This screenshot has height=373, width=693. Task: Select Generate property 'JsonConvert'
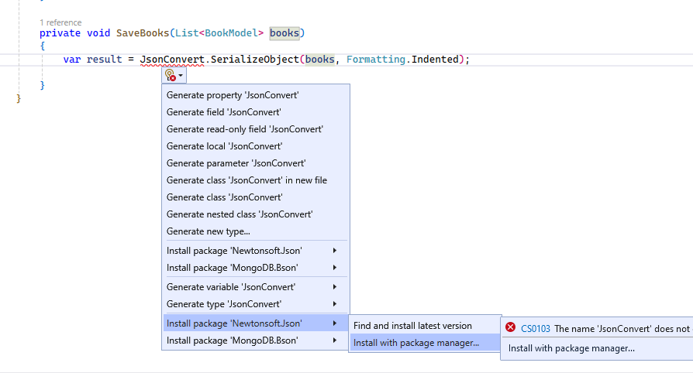pos(233,95)
